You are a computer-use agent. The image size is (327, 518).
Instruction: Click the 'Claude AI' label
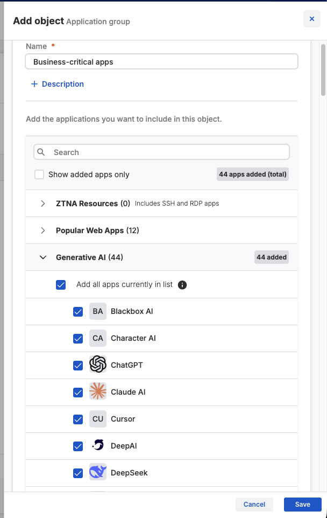pyautogui.click(x=128, y=392)
